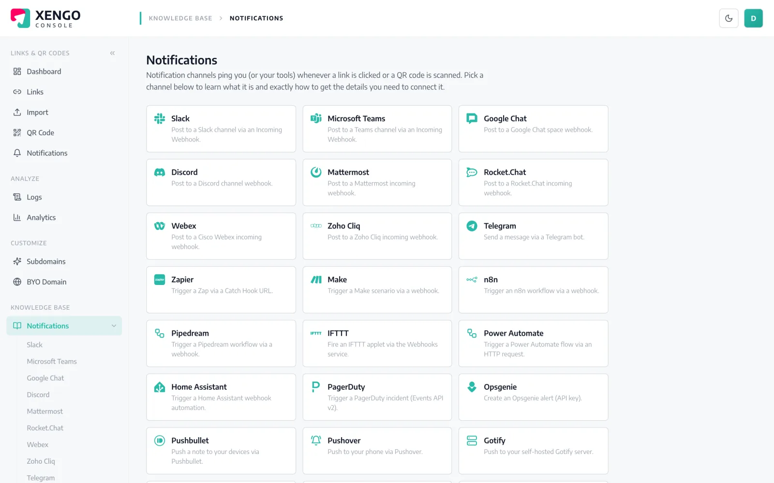Open Dashboard from the sidebar
Screen dimensions: 774x483
point(64,71)
